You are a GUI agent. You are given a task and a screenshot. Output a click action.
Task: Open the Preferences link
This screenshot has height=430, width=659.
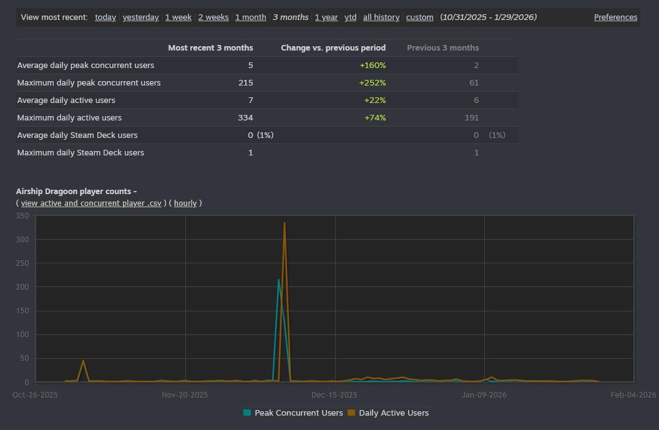[615, 17]
